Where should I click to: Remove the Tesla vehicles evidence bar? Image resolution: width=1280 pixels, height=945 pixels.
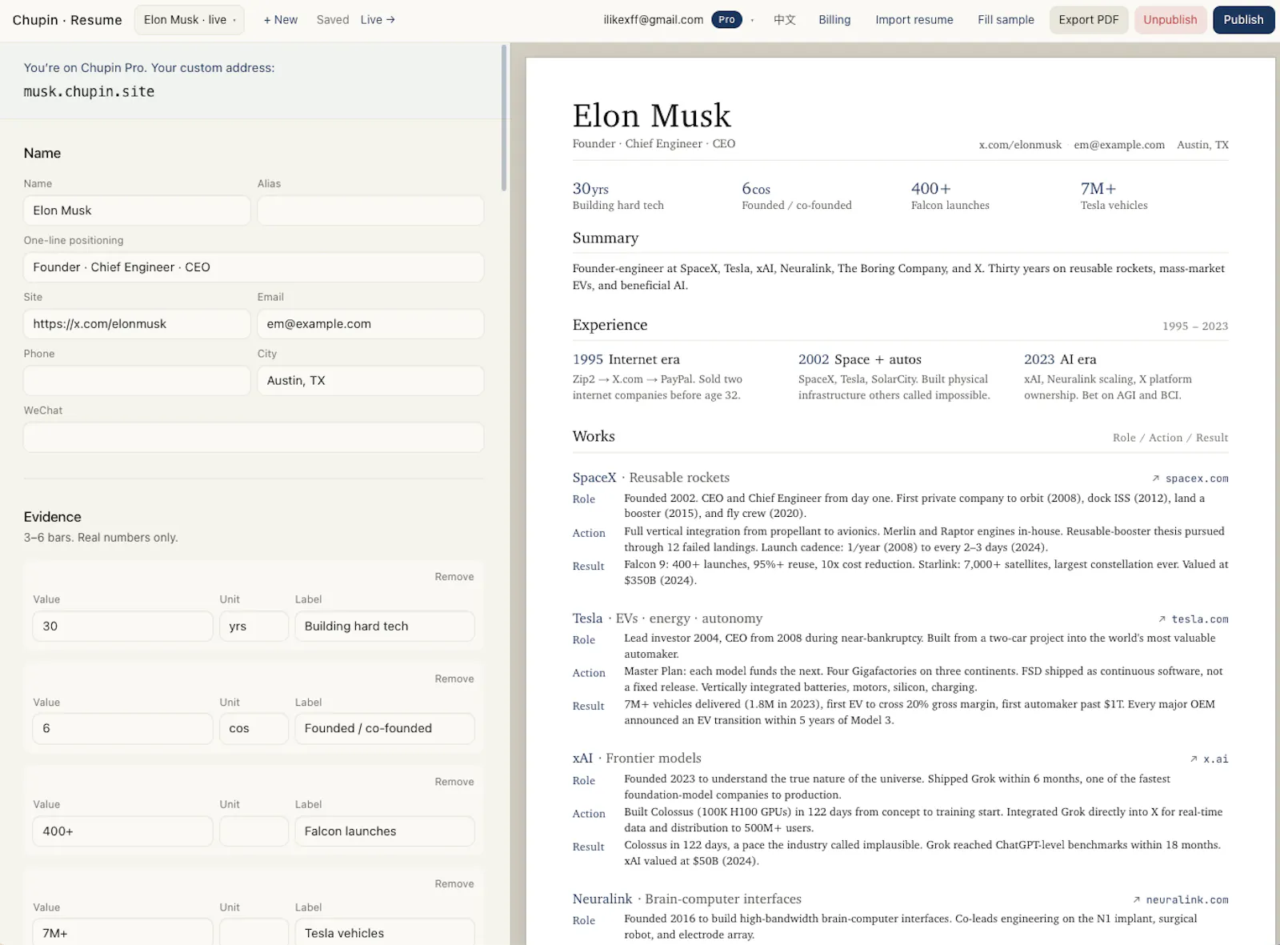454,884
